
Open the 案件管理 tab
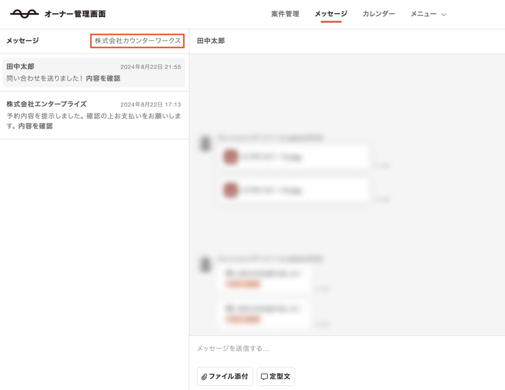pyautogui.click(x=285, y=14)
